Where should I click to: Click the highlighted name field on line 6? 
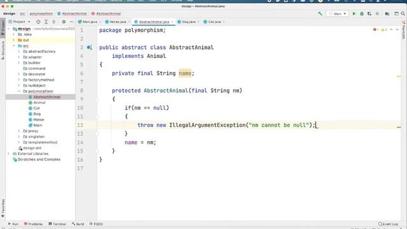185,73
